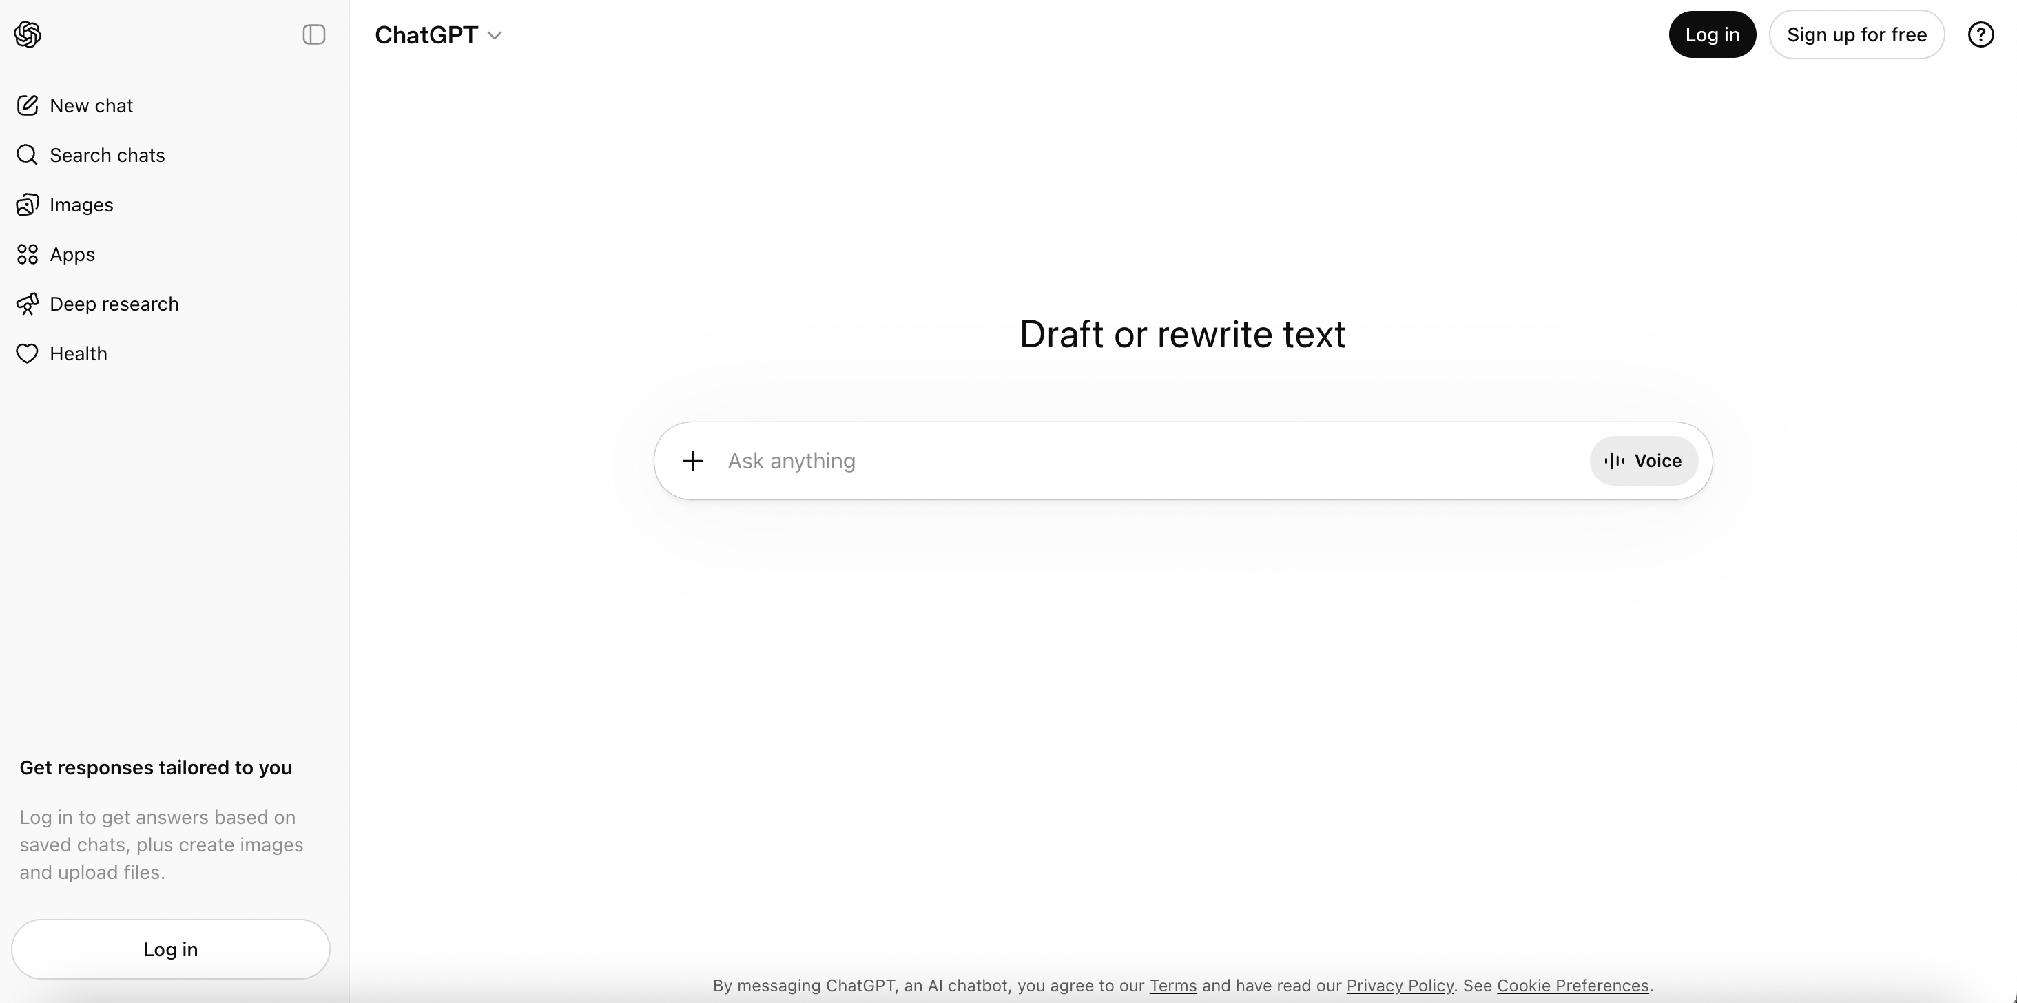This screenshot has width=2017, height=1003.
Task: Open Health via the heart icon
Action: [27, 353]
